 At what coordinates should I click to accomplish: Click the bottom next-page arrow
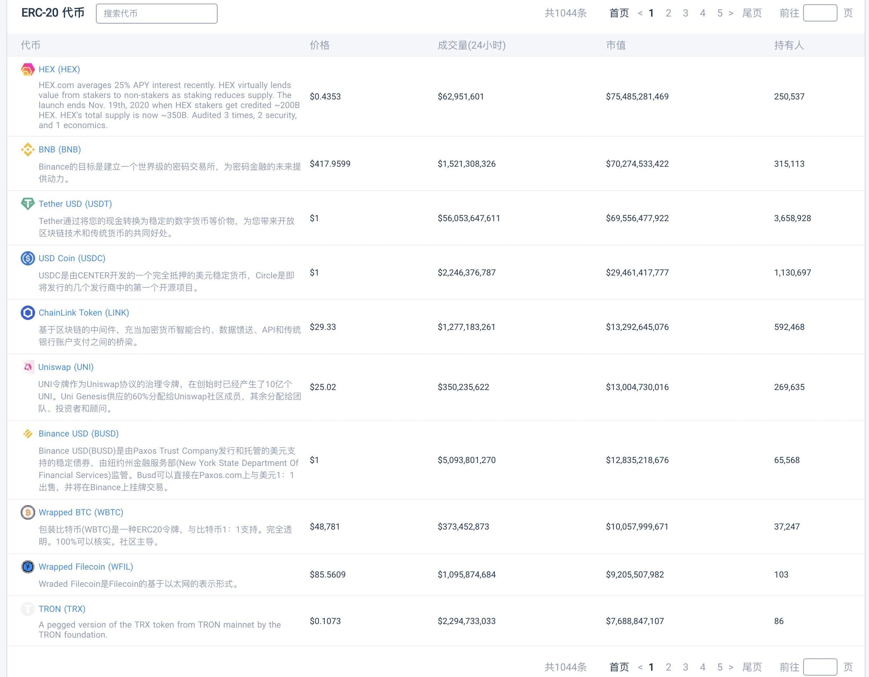point(731,667)
